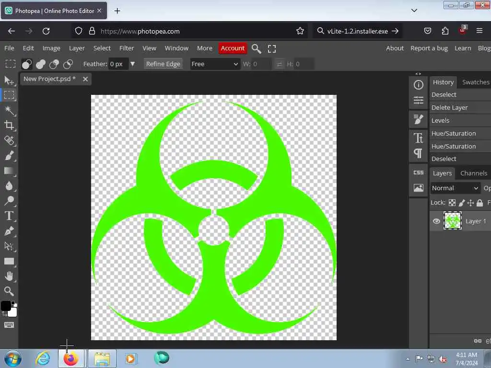The height and width of the screenshot is (368, 491).
Task: Open the Normal blend mode dropdown
Action: pos(456,188)
